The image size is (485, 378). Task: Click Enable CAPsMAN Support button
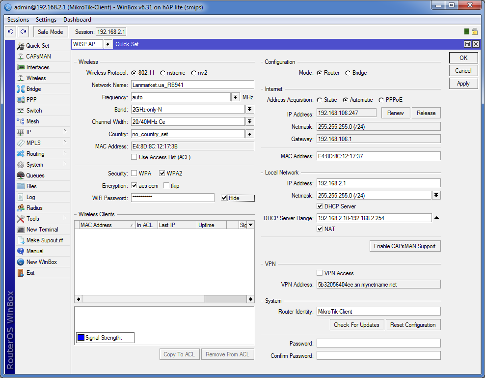click(x=405, y=246)
